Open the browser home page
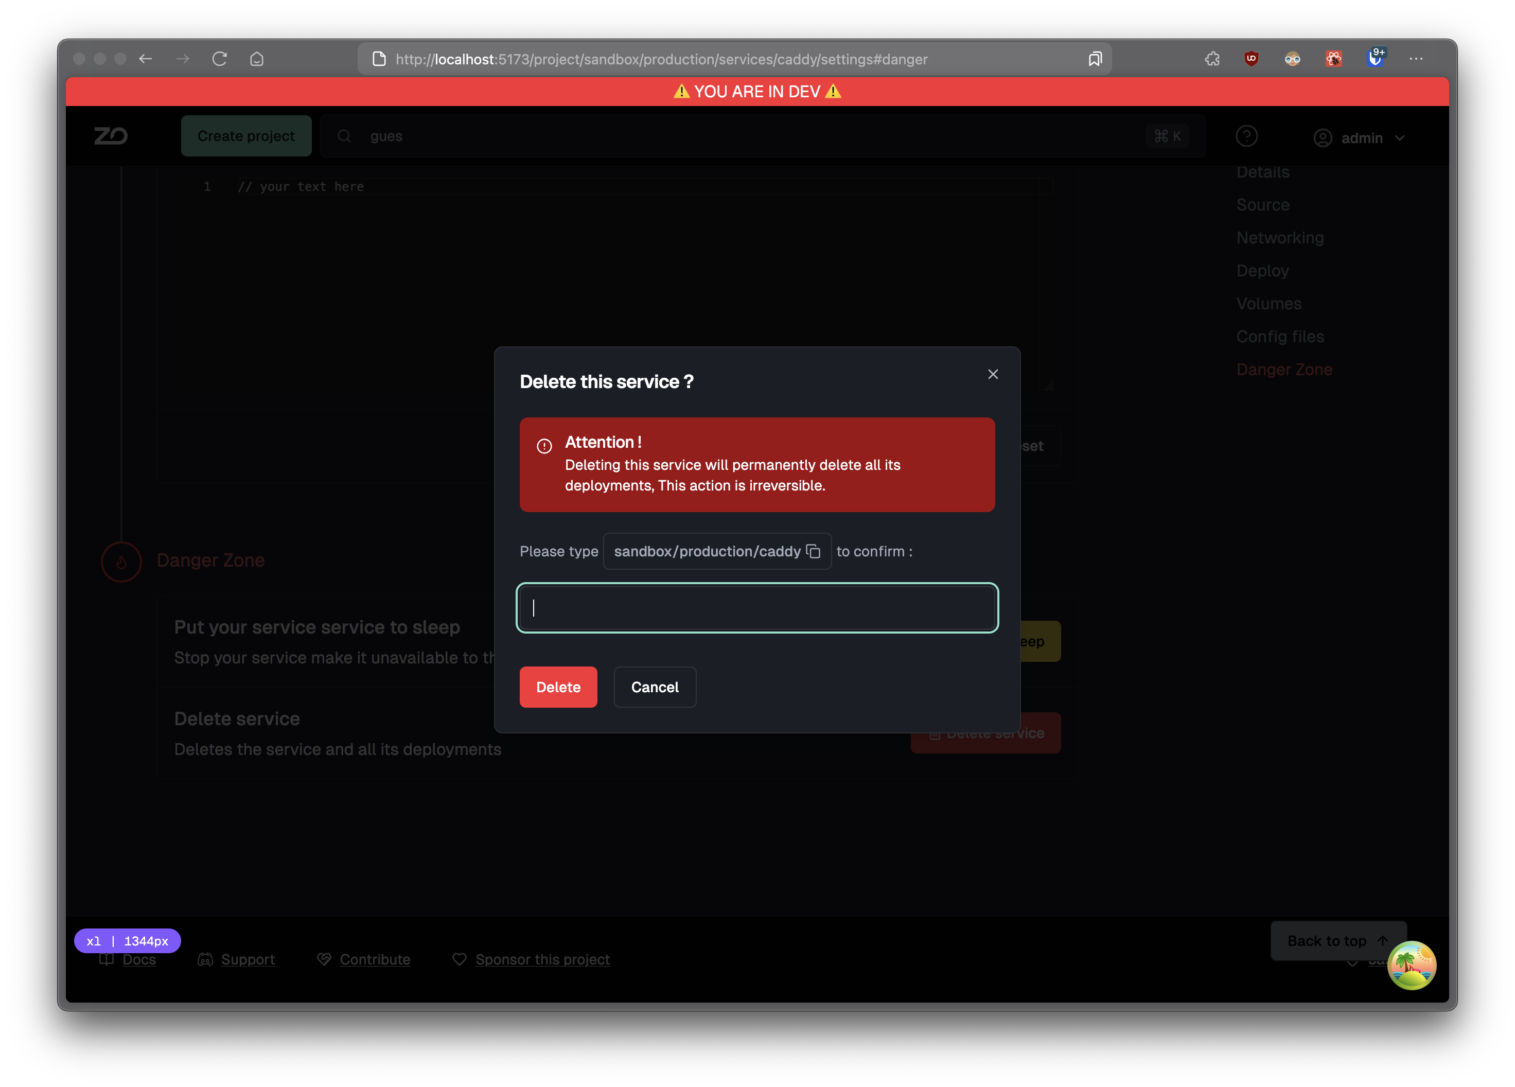Viewport: 1515px width, 1087px height. pyautogui.click(x=256, y=59)
